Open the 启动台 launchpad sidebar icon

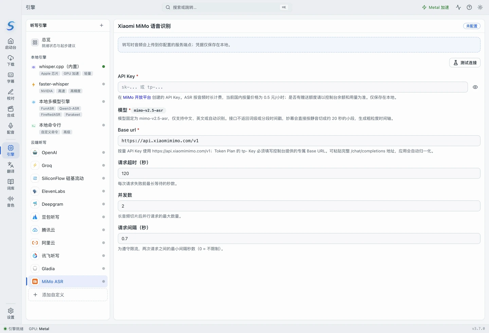click(11, 44)
